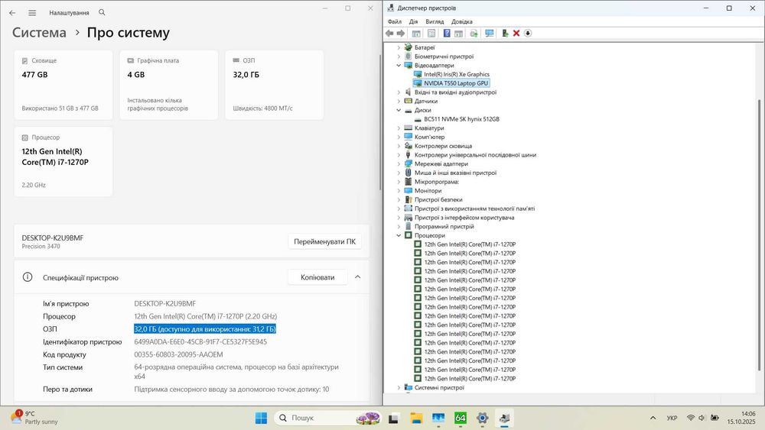This screenshot has height=430, width=765.
Task: Select the Мікропрограма tree item
Action: pyautogui.click(x=437, y=182)
